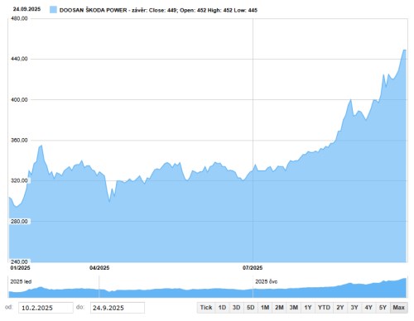
Task: Select the Tick range button
Action: click(x=206, y=308)
